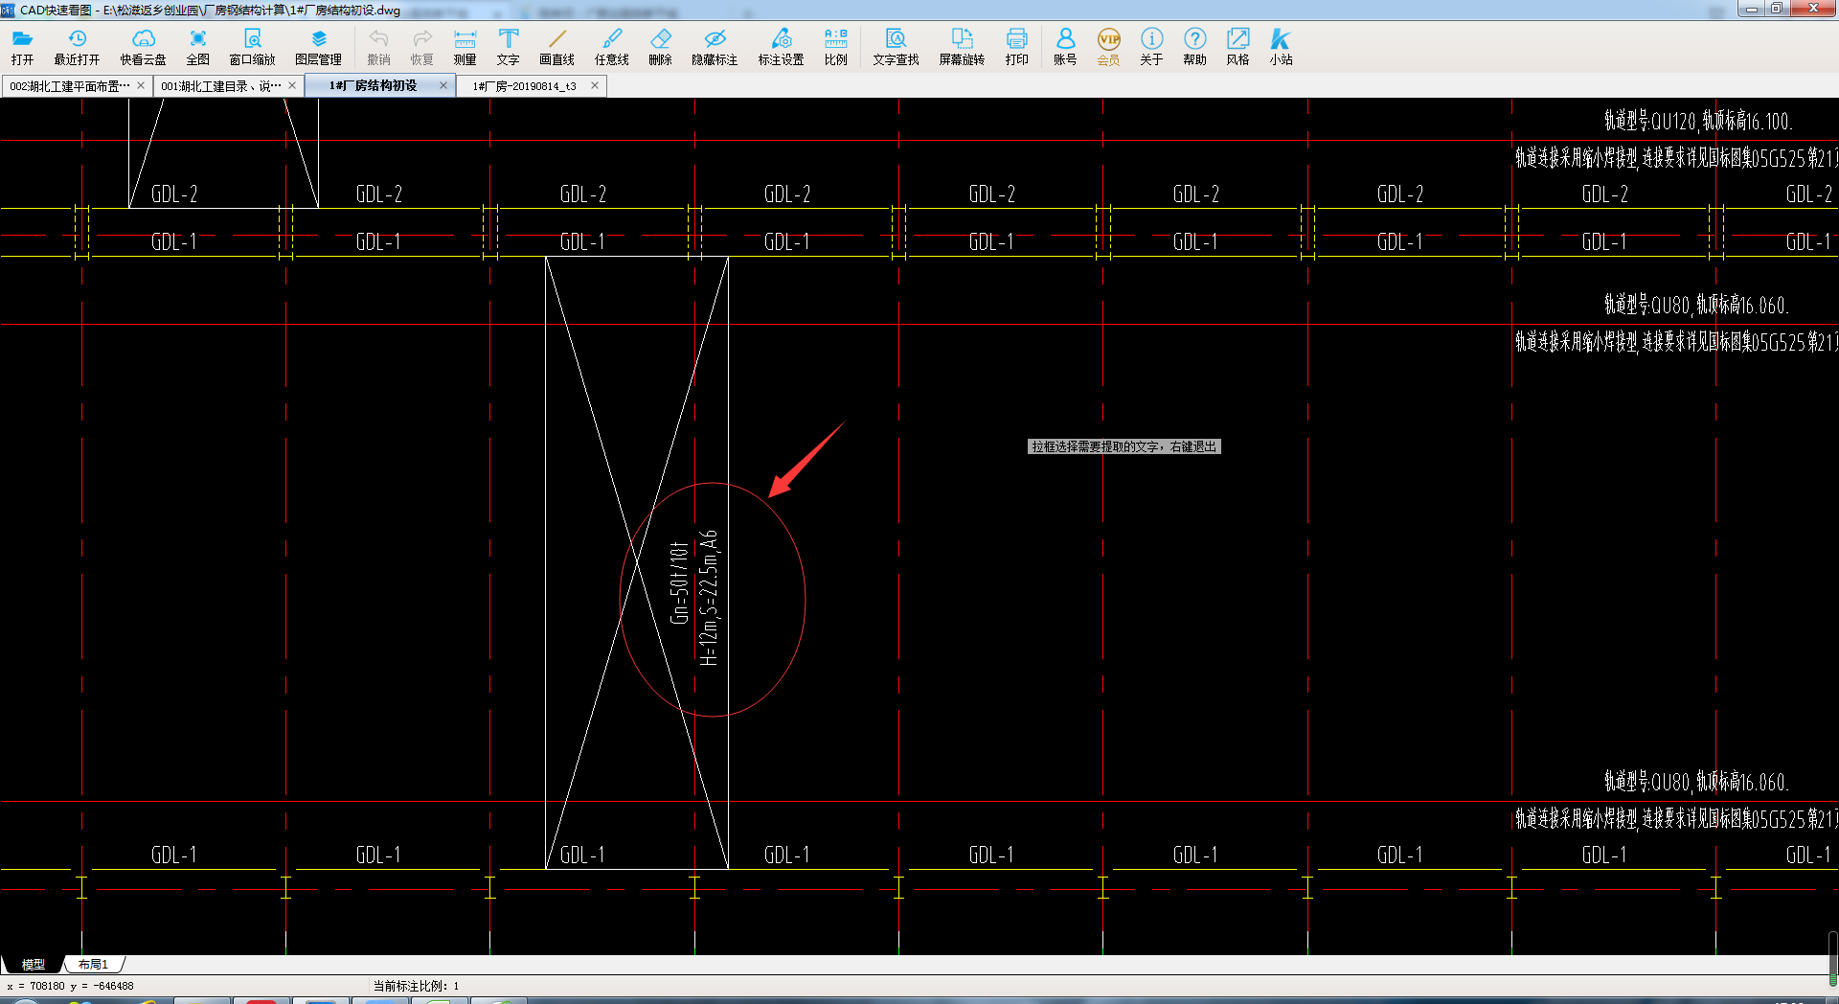Select the 测量 measure tool
Viewport: 1839px width, 1004px height.
pos(465,46)
